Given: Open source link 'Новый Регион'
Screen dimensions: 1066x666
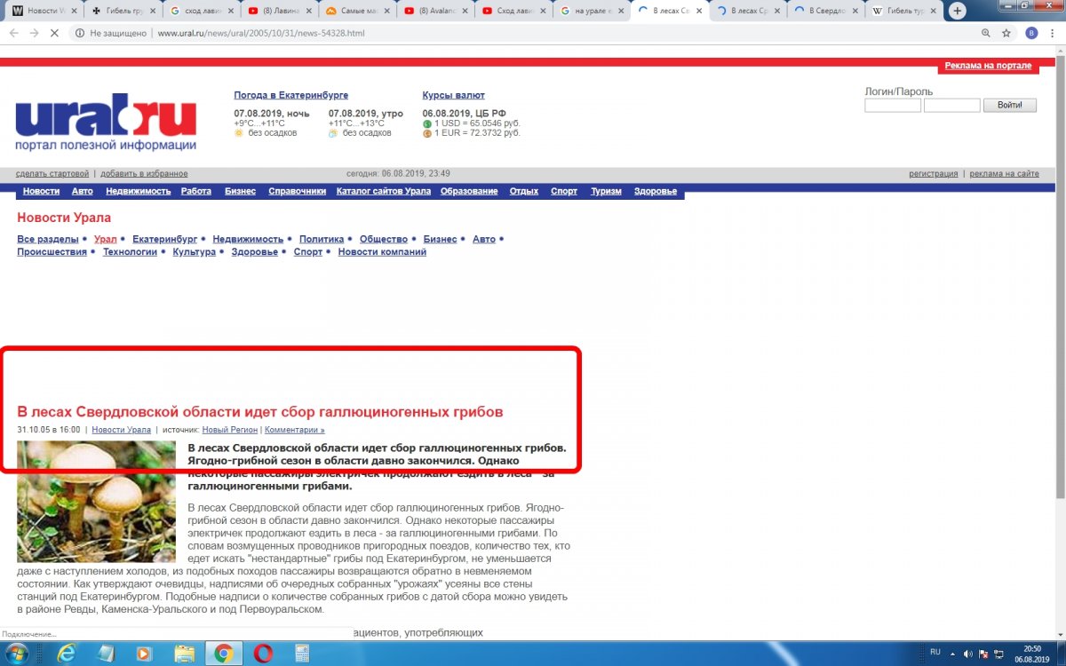Looking at the screenshot, I should 230,430.
